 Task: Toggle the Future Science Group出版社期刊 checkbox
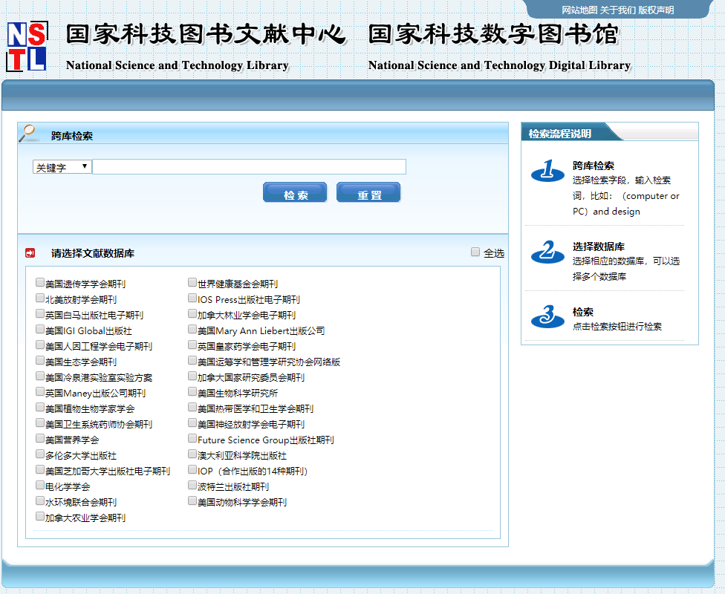point(192,439)
